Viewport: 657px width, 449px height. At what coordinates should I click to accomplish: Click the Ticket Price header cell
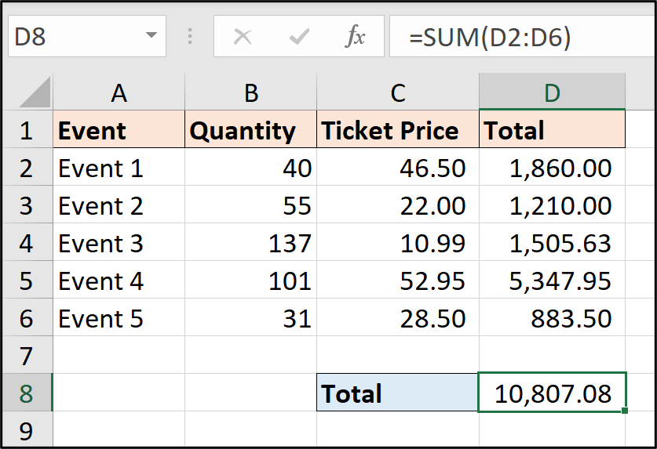tap(398, 129)
